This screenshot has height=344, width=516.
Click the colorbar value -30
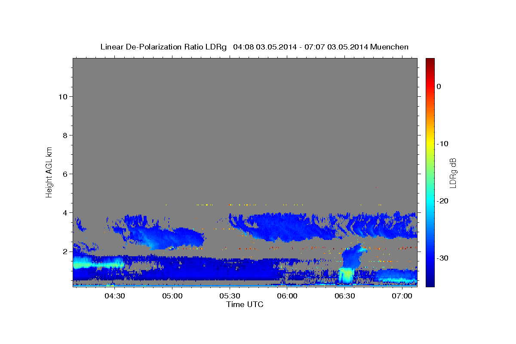[442, 258]
